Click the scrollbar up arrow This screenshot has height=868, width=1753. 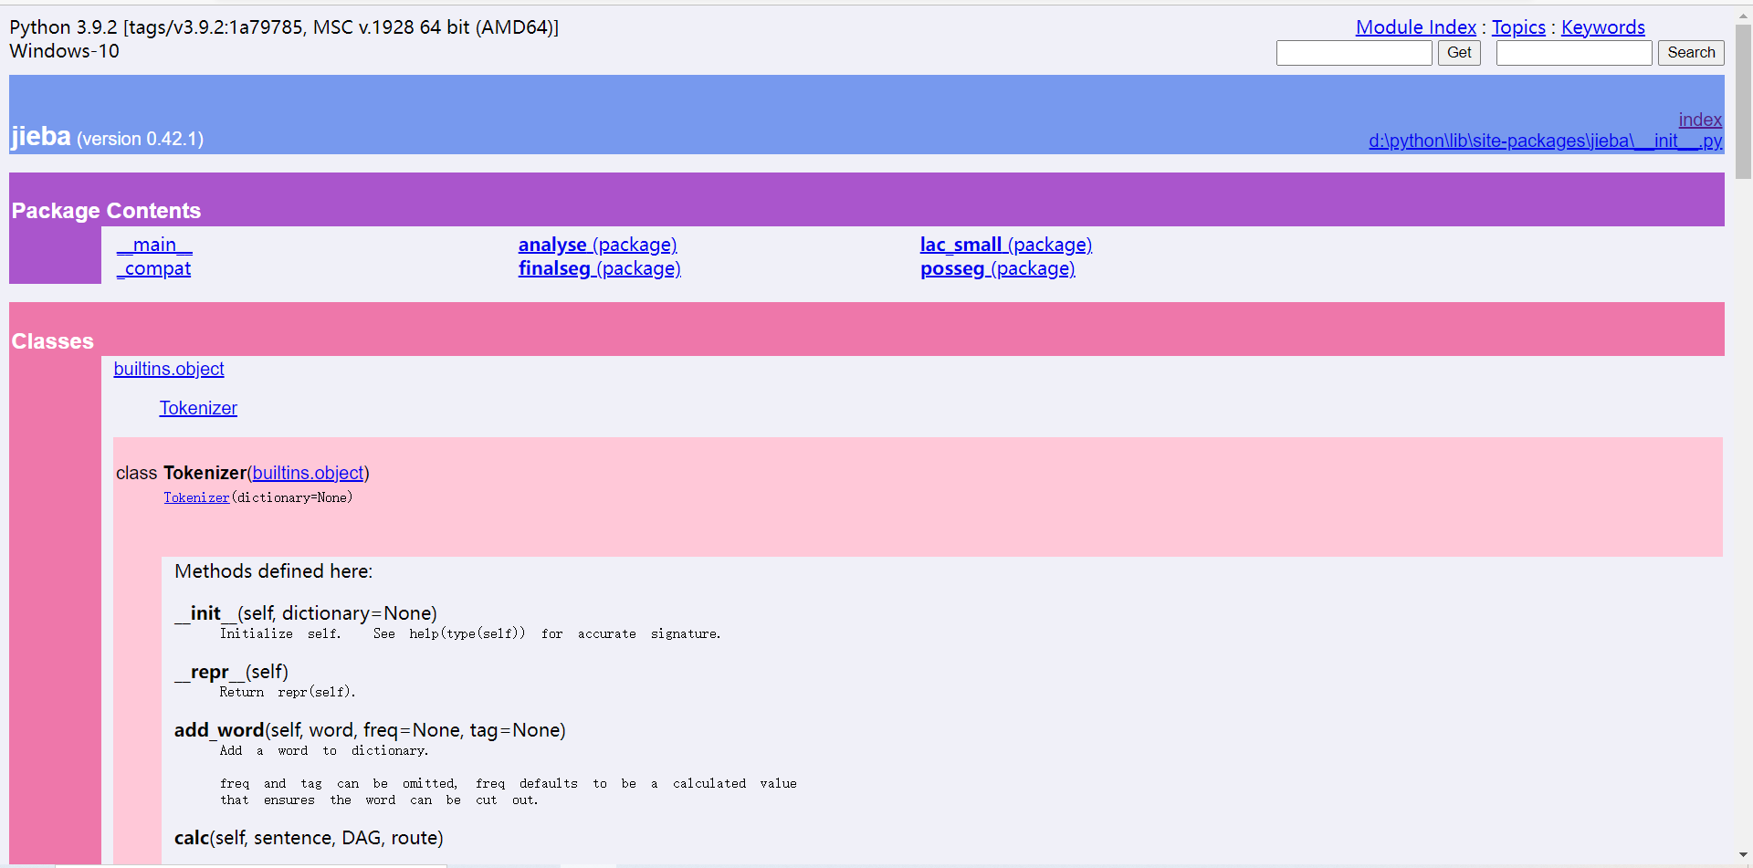[1743, 14]
